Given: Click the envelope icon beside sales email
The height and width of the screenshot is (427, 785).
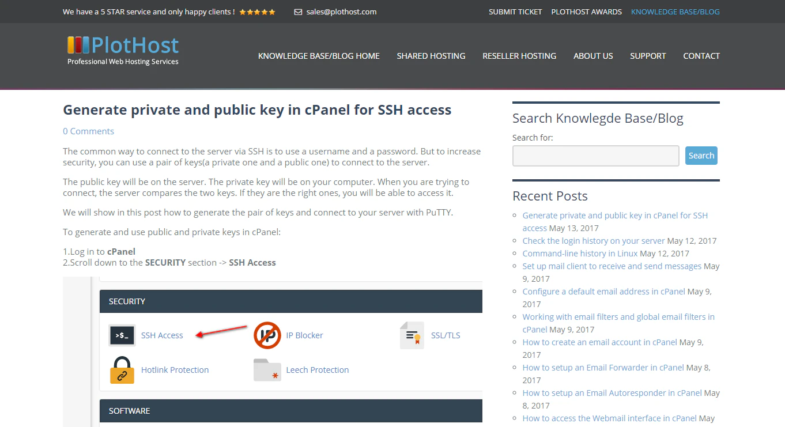Looking at the screenshot, I should point(298,12).
